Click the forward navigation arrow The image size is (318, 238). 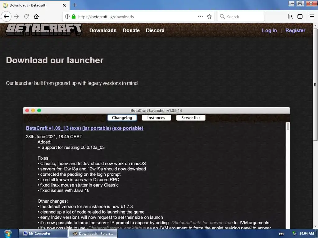tap(16, 17)
